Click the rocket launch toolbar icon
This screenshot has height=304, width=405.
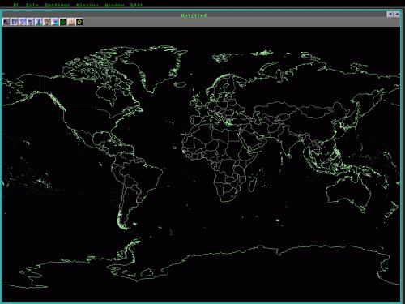(23, 22)
